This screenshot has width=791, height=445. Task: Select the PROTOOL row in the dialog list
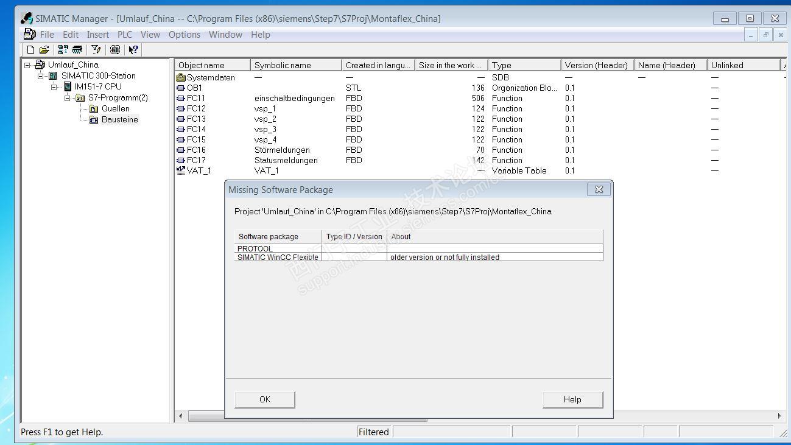pyautogui.click(x=419, y=248)
